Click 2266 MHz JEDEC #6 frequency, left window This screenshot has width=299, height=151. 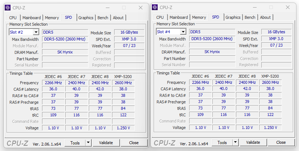click(x=53, y=83)
